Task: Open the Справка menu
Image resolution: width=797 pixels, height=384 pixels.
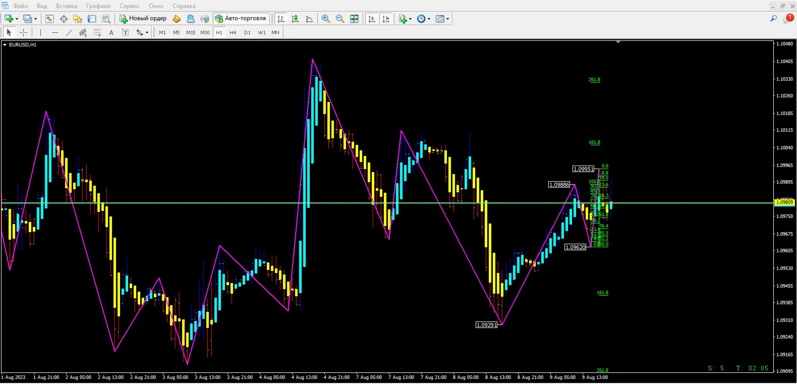Action: tap(184, 6)
